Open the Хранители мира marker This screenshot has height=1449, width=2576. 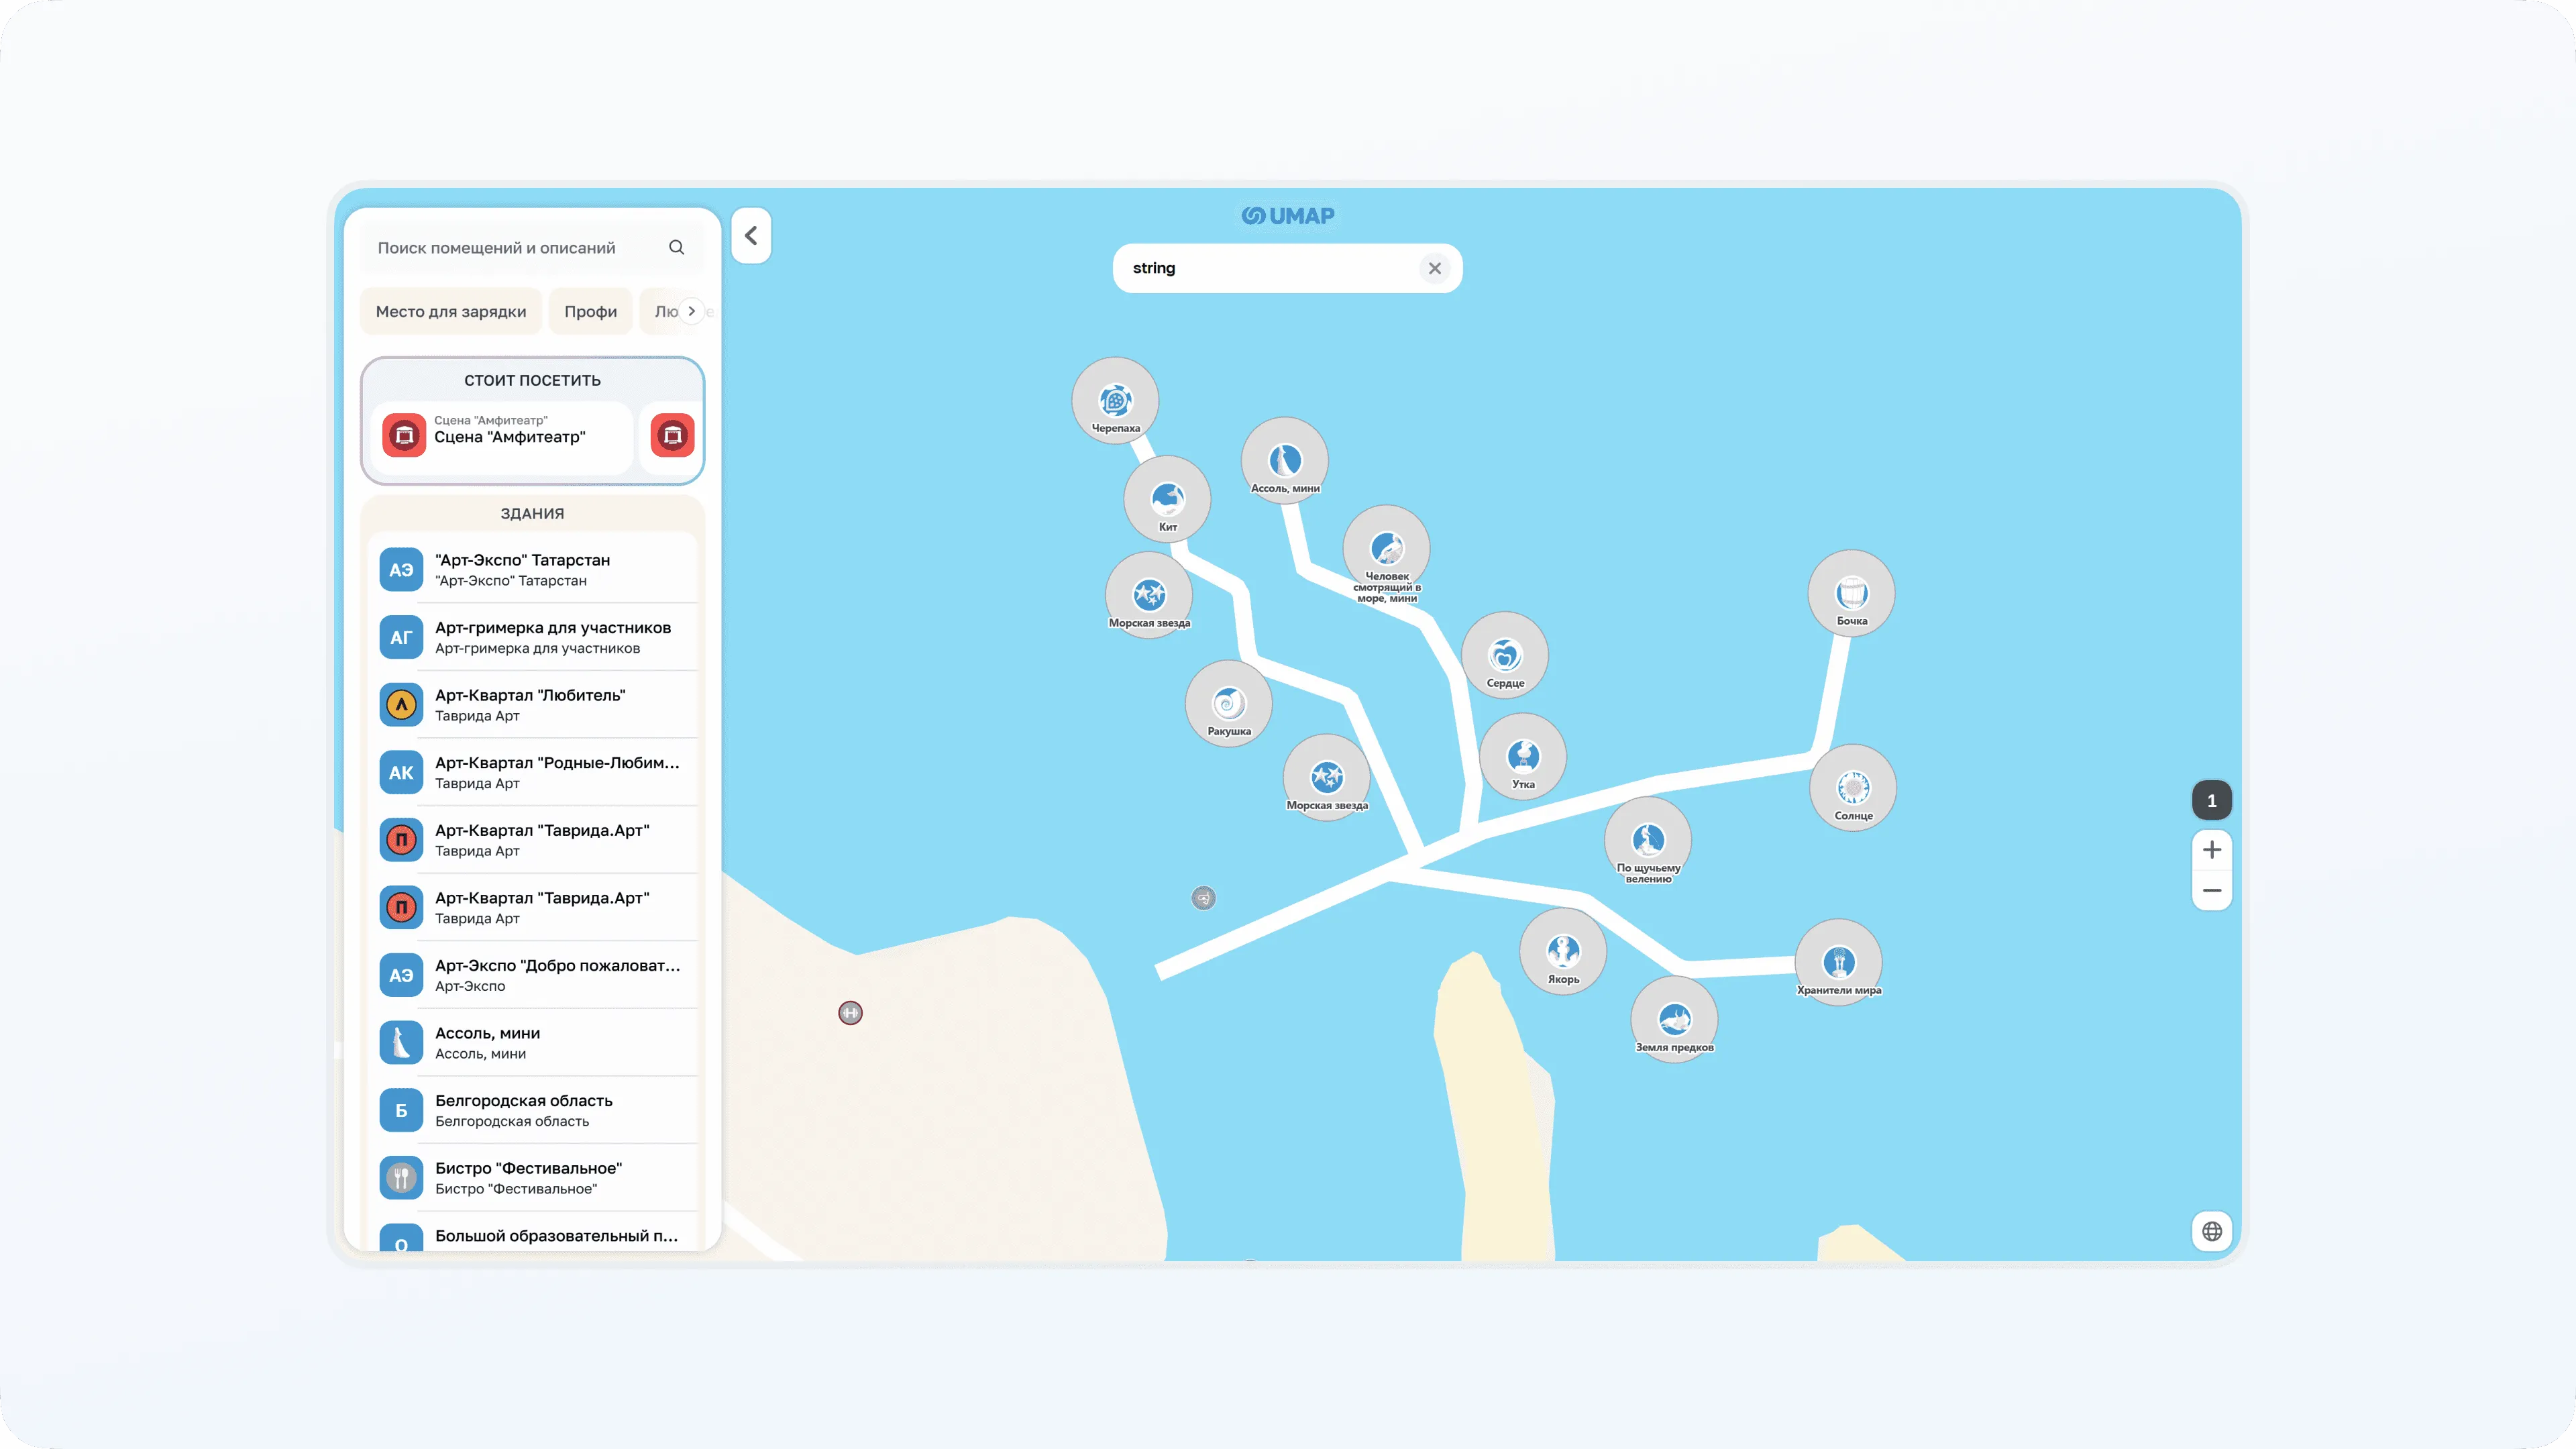(1839, 963)
